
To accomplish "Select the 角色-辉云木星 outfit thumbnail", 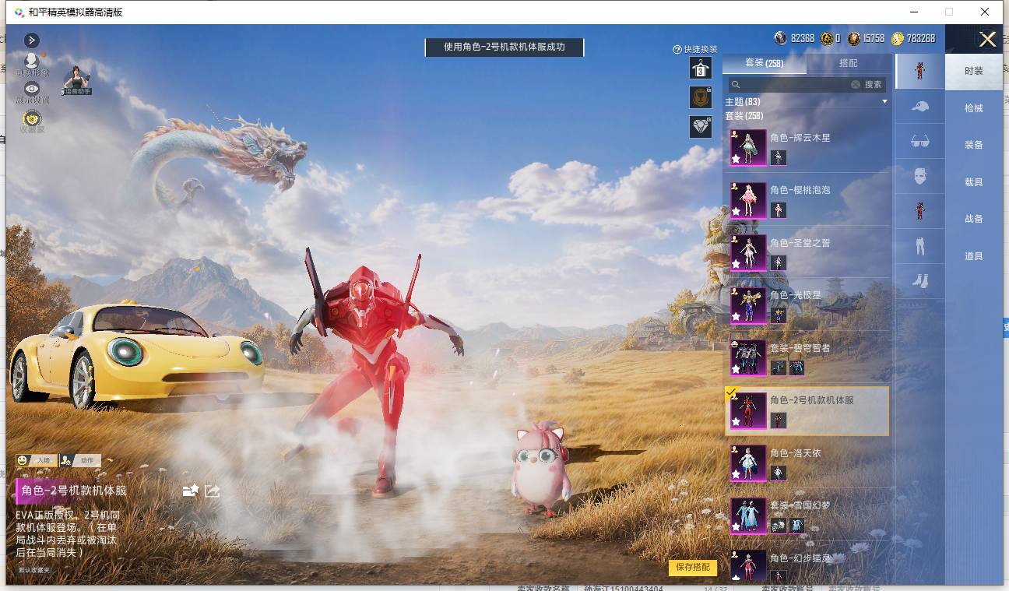I will (749, 147).
